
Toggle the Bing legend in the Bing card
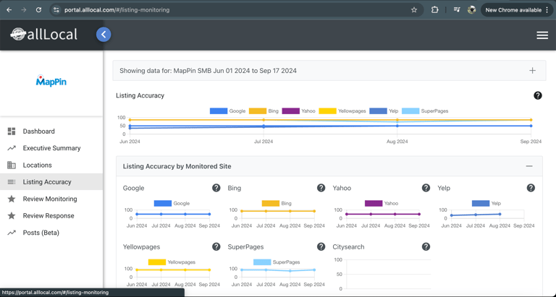(x=277, y=204)
